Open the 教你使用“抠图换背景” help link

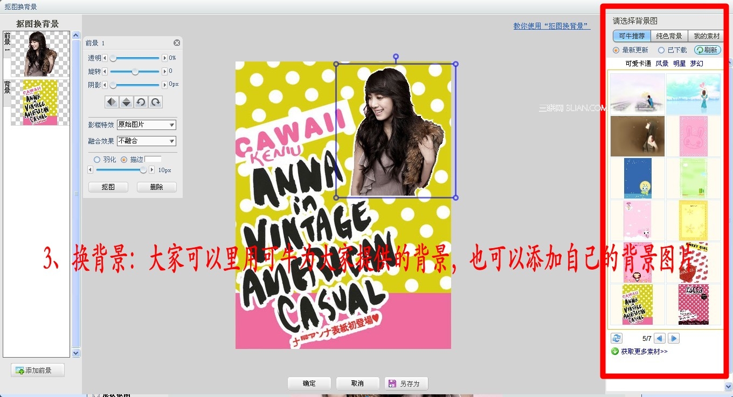(x=552, y=26)
